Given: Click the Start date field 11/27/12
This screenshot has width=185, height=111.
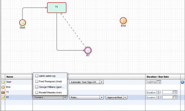Looking at the screenshot, I should click(x=151, y=82).
